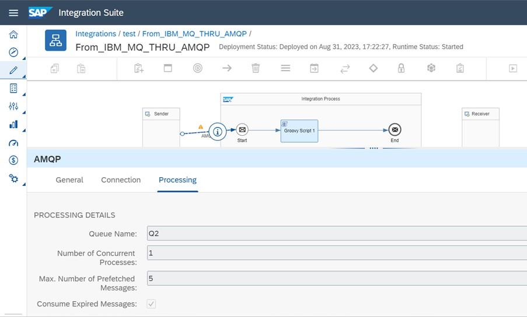Click the Events target toolbar icon

click(x=198, y=68)
